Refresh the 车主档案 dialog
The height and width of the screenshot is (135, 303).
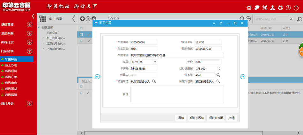click(221, 23)
